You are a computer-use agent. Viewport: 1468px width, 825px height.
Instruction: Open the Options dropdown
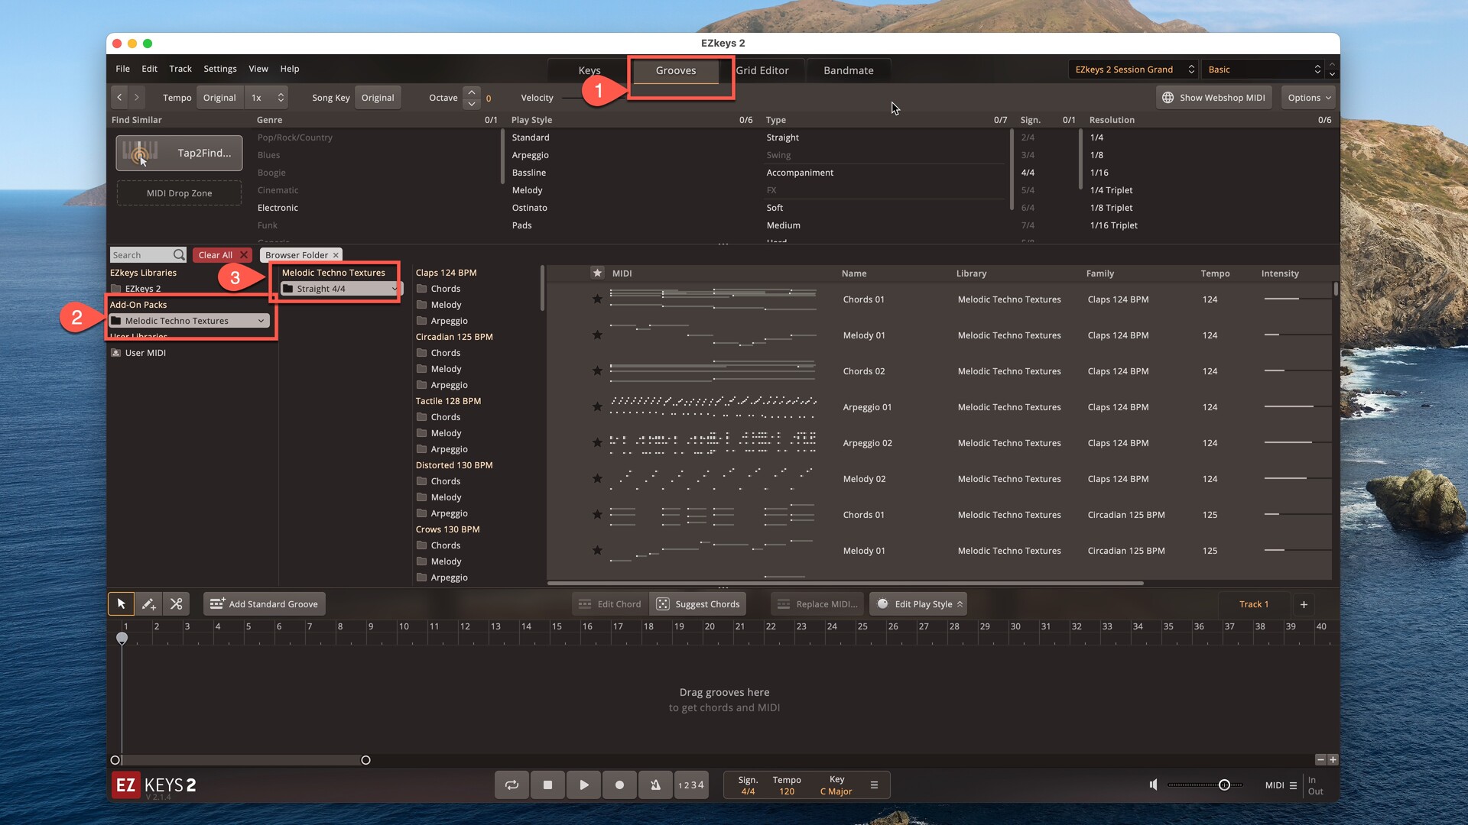click(x=1309, y=98)
